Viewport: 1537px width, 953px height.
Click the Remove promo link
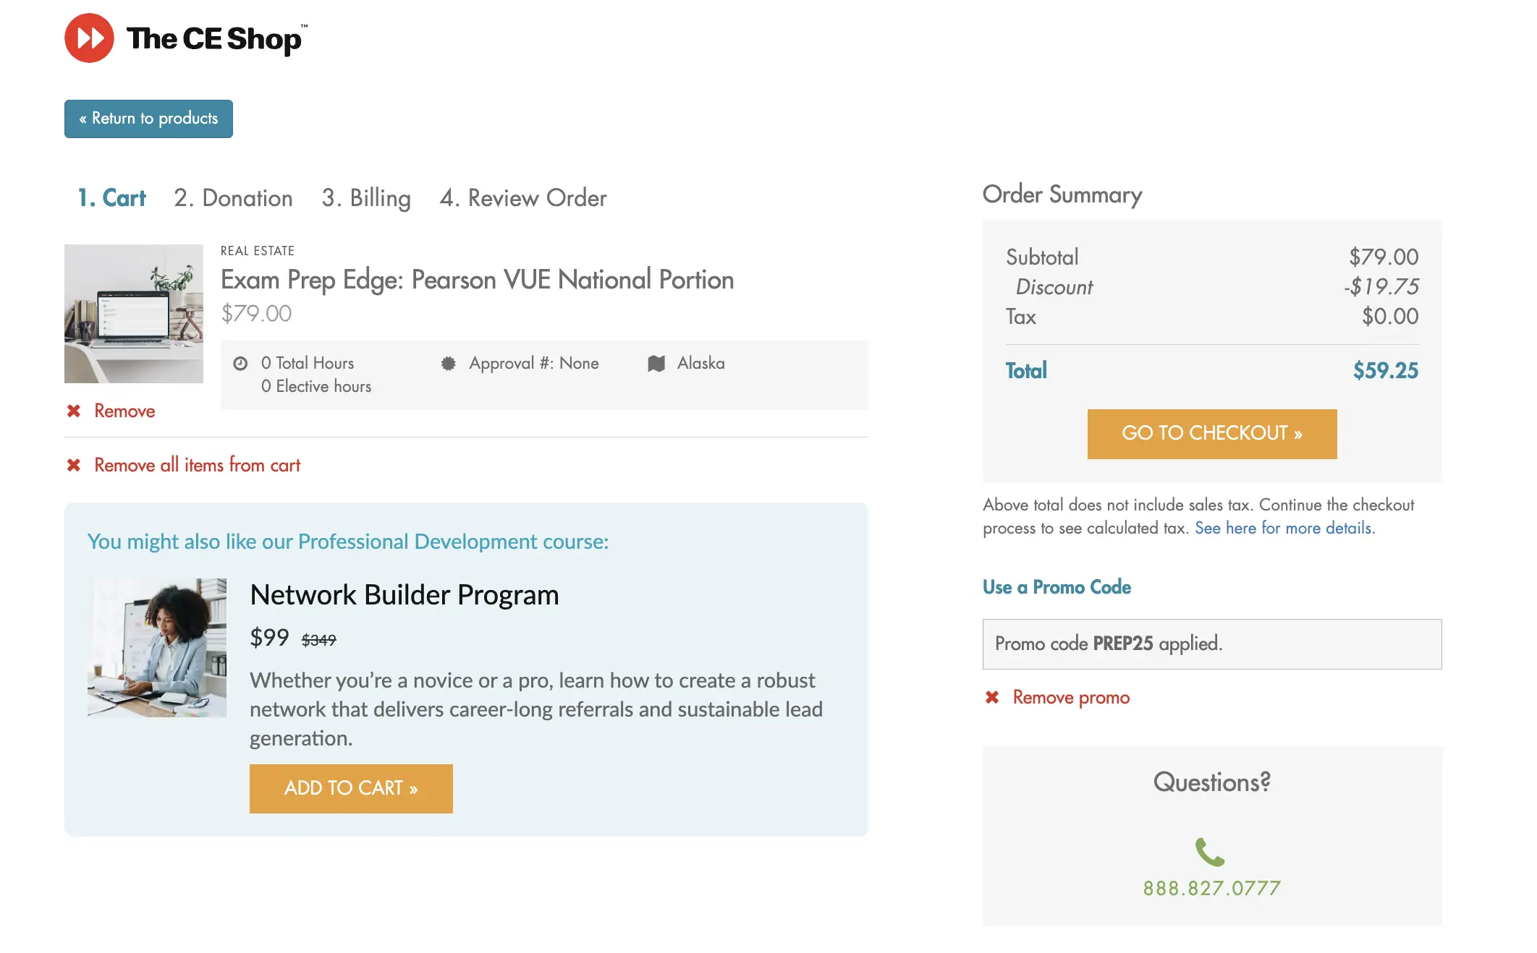1071,697
